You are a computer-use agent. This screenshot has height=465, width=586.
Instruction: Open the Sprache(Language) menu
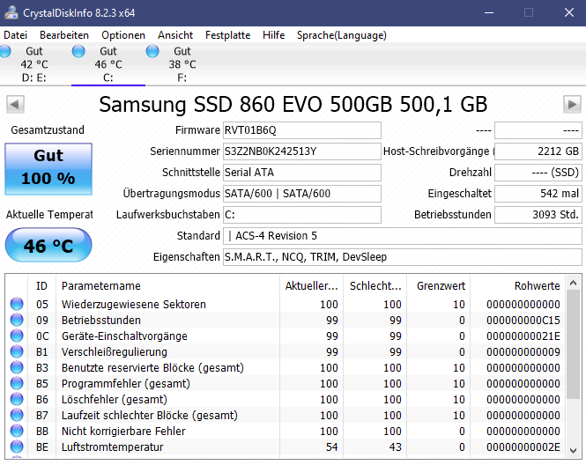342,35
